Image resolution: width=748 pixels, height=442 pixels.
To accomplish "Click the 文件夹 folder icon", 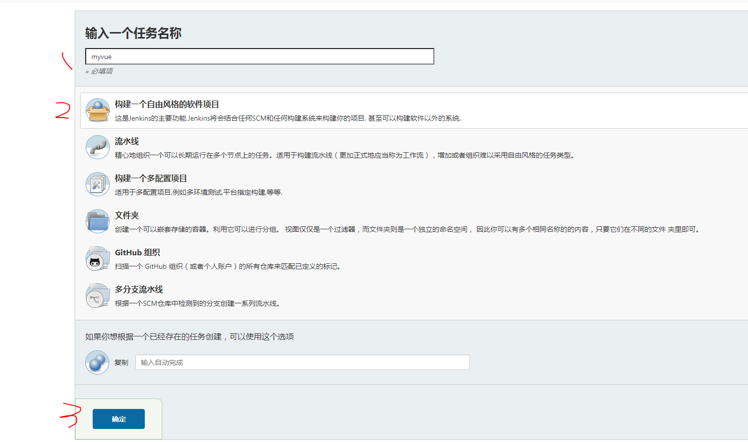I will [97, 220].
